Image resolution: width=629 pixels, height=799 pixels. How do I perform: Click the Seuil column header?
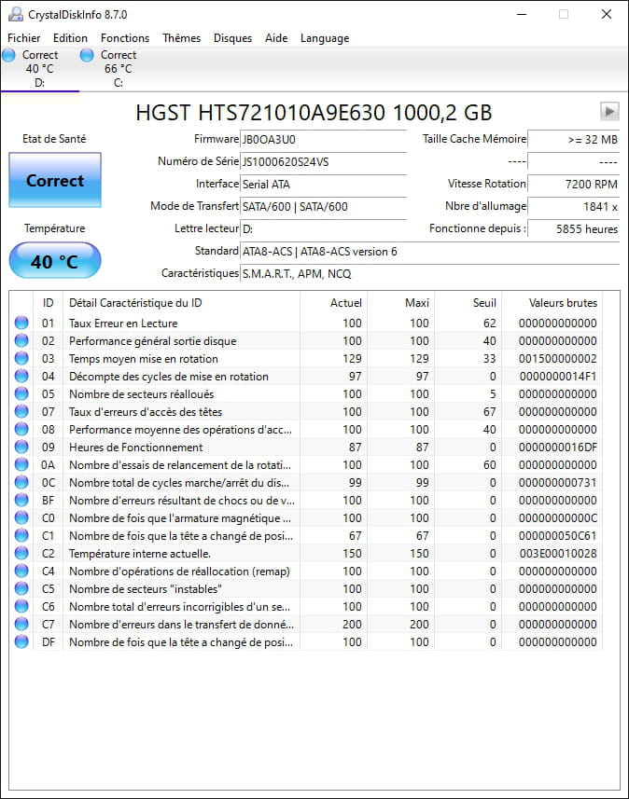pyautogui.click(x=483, y=303)
